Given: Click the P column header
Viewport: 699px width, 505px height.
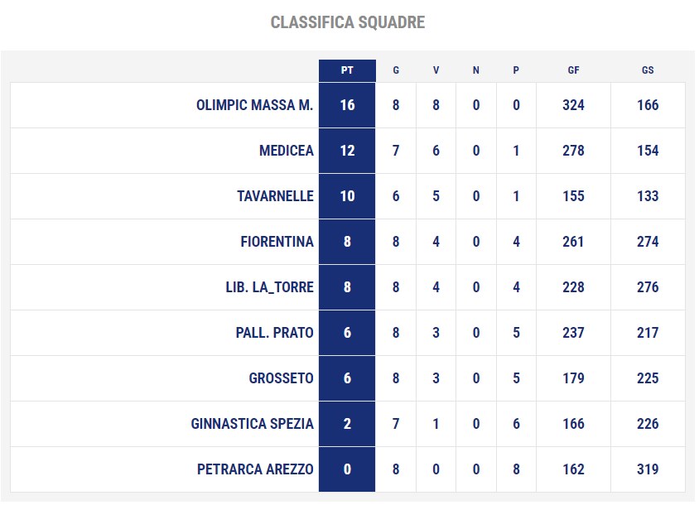Looking at the screenshot, I should [x=516, y=70].
